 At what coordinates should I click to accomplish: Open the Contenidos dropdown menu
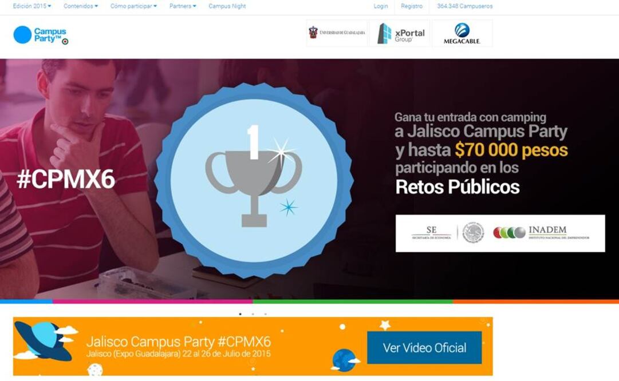(81, 6)
